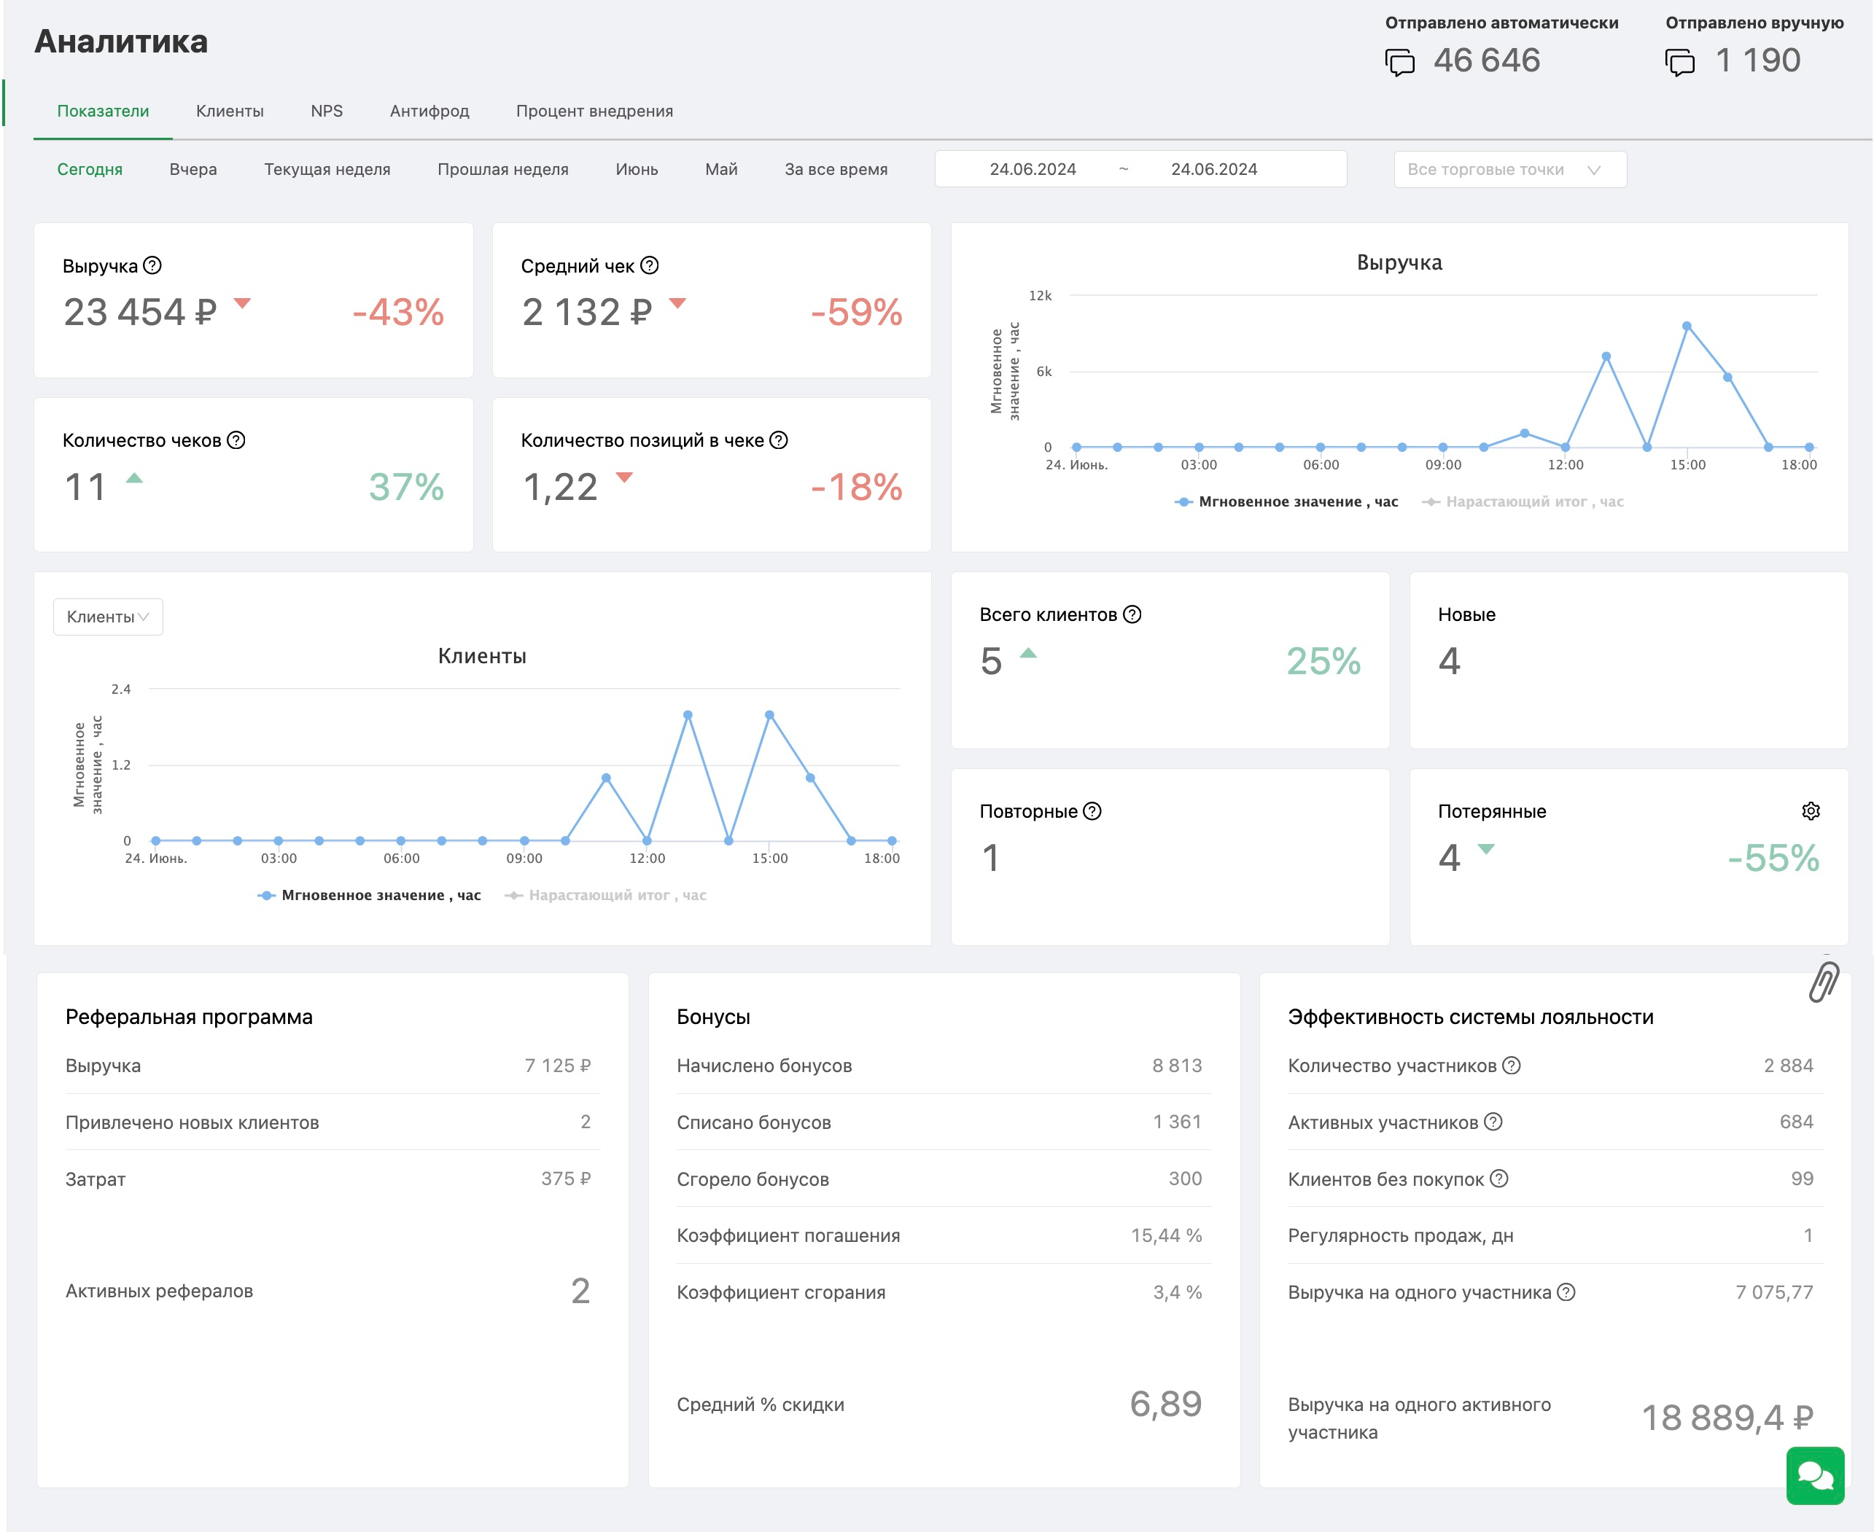Click the green chat widget button
1874x1532 pixels.
pyautogui.click(x=1815, y=1474)
